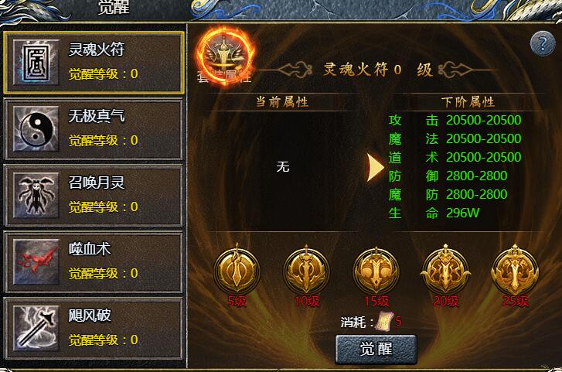Click the scroll item icon beside 消耗
This screenshot has height=372, width=562.
(384, 322)
